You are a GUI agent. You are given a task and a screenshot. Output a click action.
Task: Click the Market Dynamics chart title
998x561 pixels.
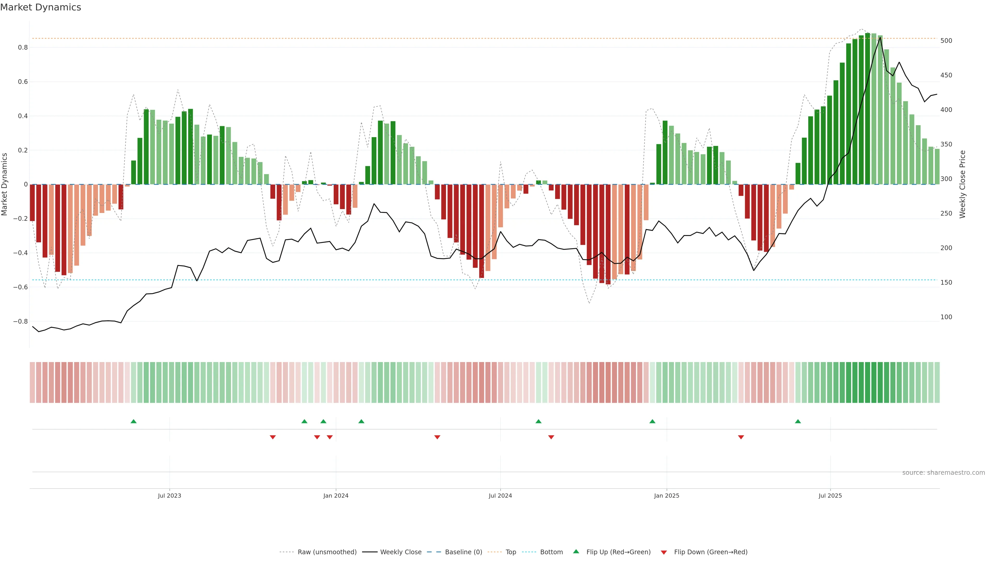[41, 7]
